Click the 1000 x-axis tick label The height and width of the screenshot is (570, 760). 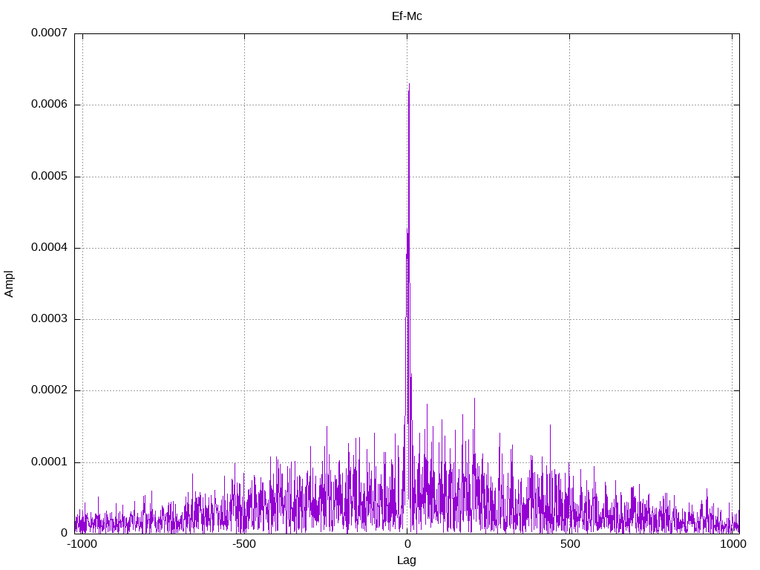tap(733, 544)
